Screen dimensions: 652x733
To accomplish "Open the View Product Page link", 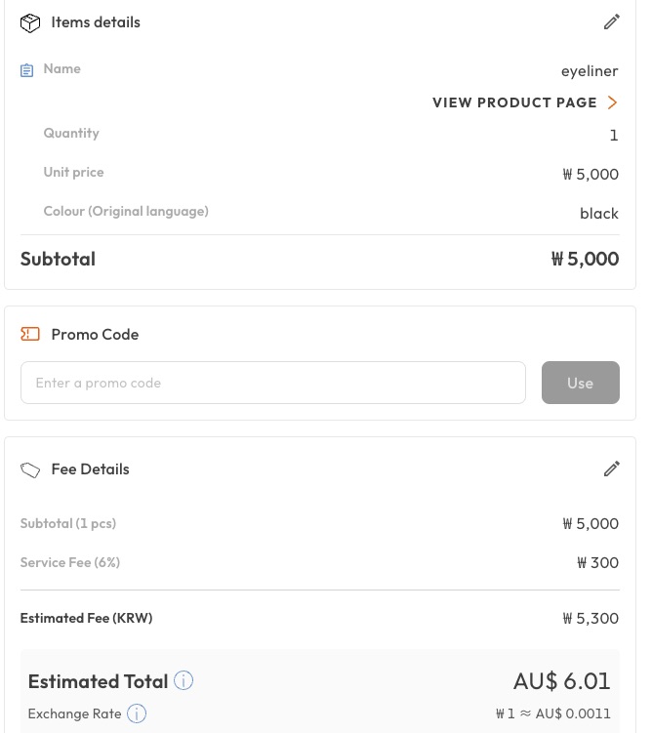I will click(x=514, y=102).
